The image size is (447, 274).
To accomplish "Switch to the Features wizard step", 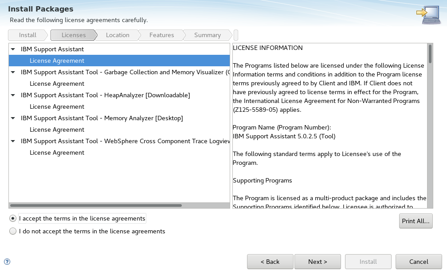I will pyautogui.click(x=161, y=35).
